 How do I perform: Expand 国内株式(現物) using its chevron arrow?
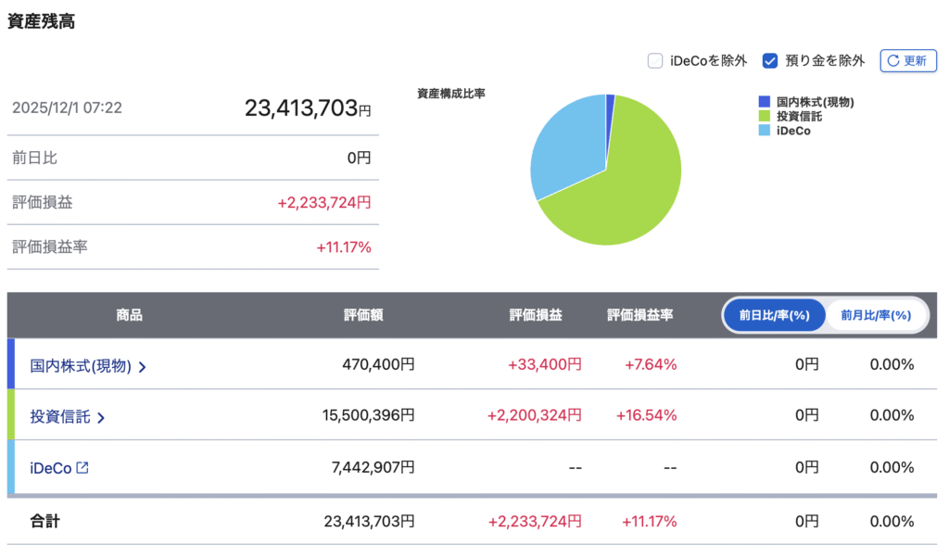coord(142,367)
